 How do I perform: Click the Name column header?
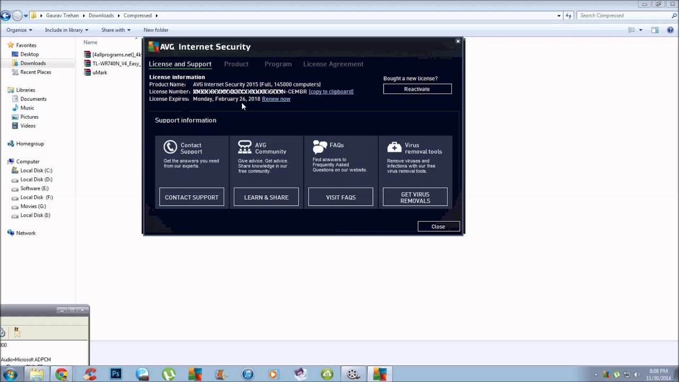(x=90, y=42)
